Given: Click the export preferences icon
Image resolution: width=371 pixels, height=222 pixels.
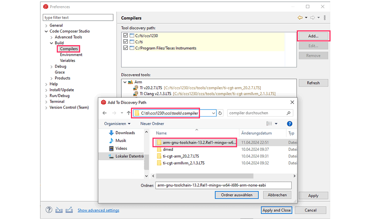Looking at the screenshot, I should click(69, 210).
